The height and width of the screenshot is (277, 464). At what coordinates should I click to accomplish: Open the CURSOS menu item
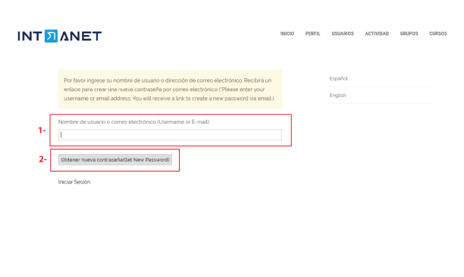coord(438,34)
